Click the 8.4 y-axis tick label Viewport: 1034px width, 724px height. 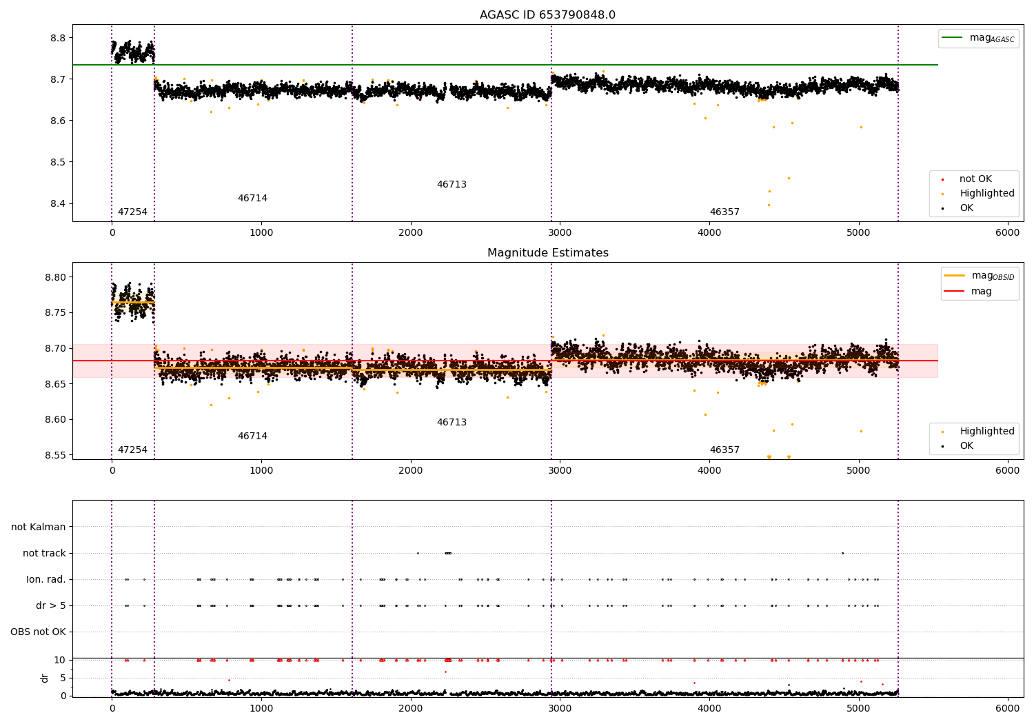point(59,204)
